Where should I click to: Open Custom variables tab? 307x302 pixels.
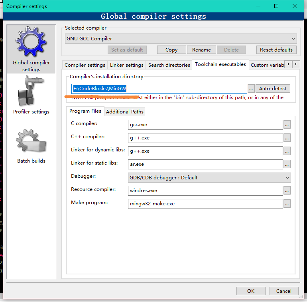pos(267,65)
